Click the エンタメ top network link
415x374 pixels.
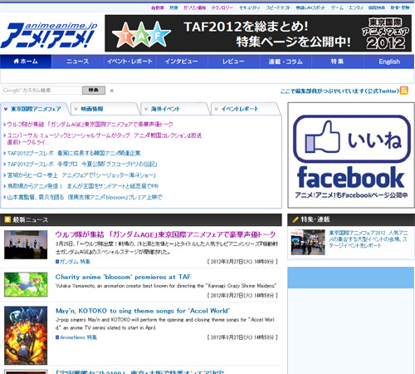coord(356,7)
